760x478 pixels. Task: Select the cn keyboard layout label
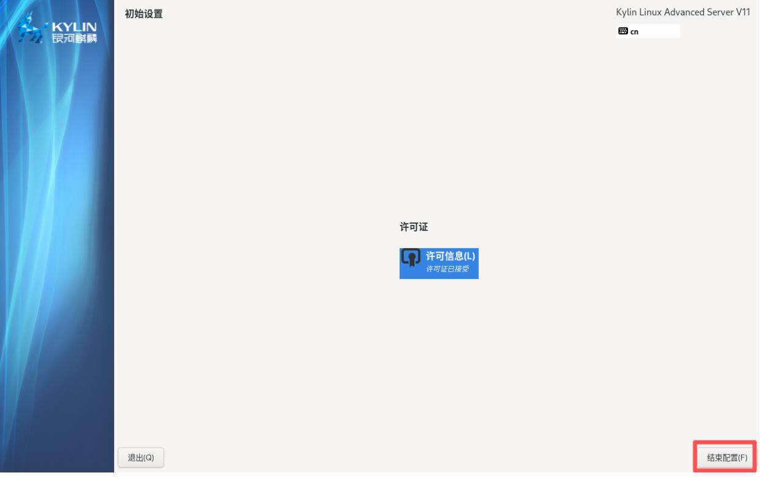635,32
